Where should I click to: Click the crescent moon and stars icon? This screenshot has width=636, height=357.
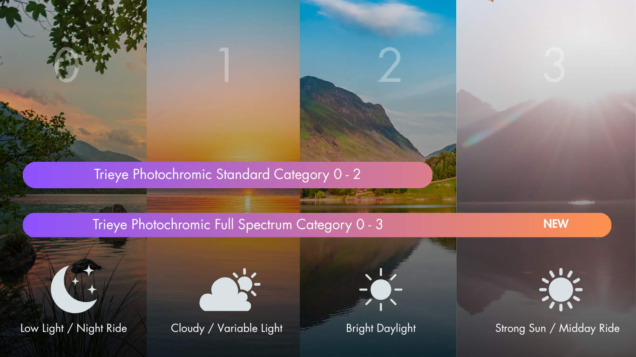pyautogui.click(x=74, y=288)
